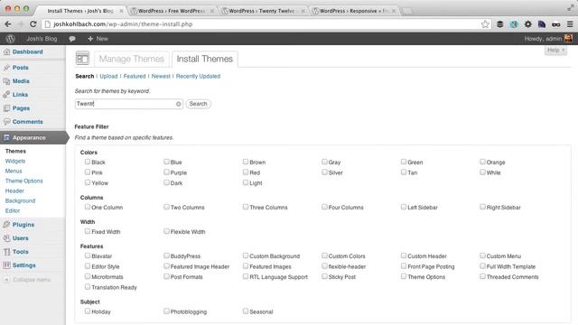Screen dimensions: 578x325
Task: Tick the Translation Ready checkbox
Action: [88, 287]
